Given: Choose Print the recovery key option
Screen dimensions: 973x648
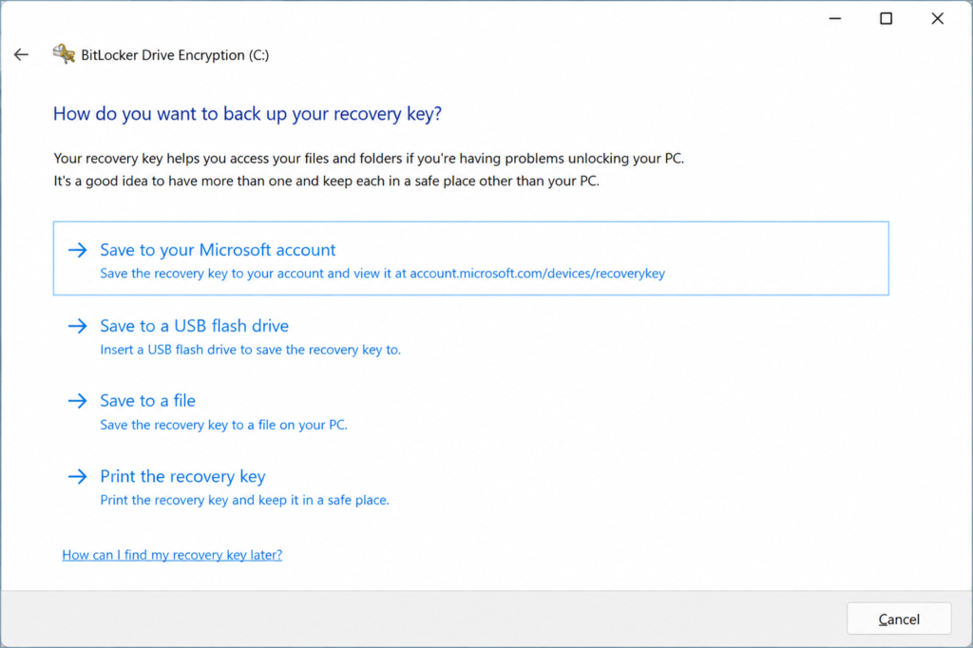Looking at the screenshot, I should pos(182,477).
